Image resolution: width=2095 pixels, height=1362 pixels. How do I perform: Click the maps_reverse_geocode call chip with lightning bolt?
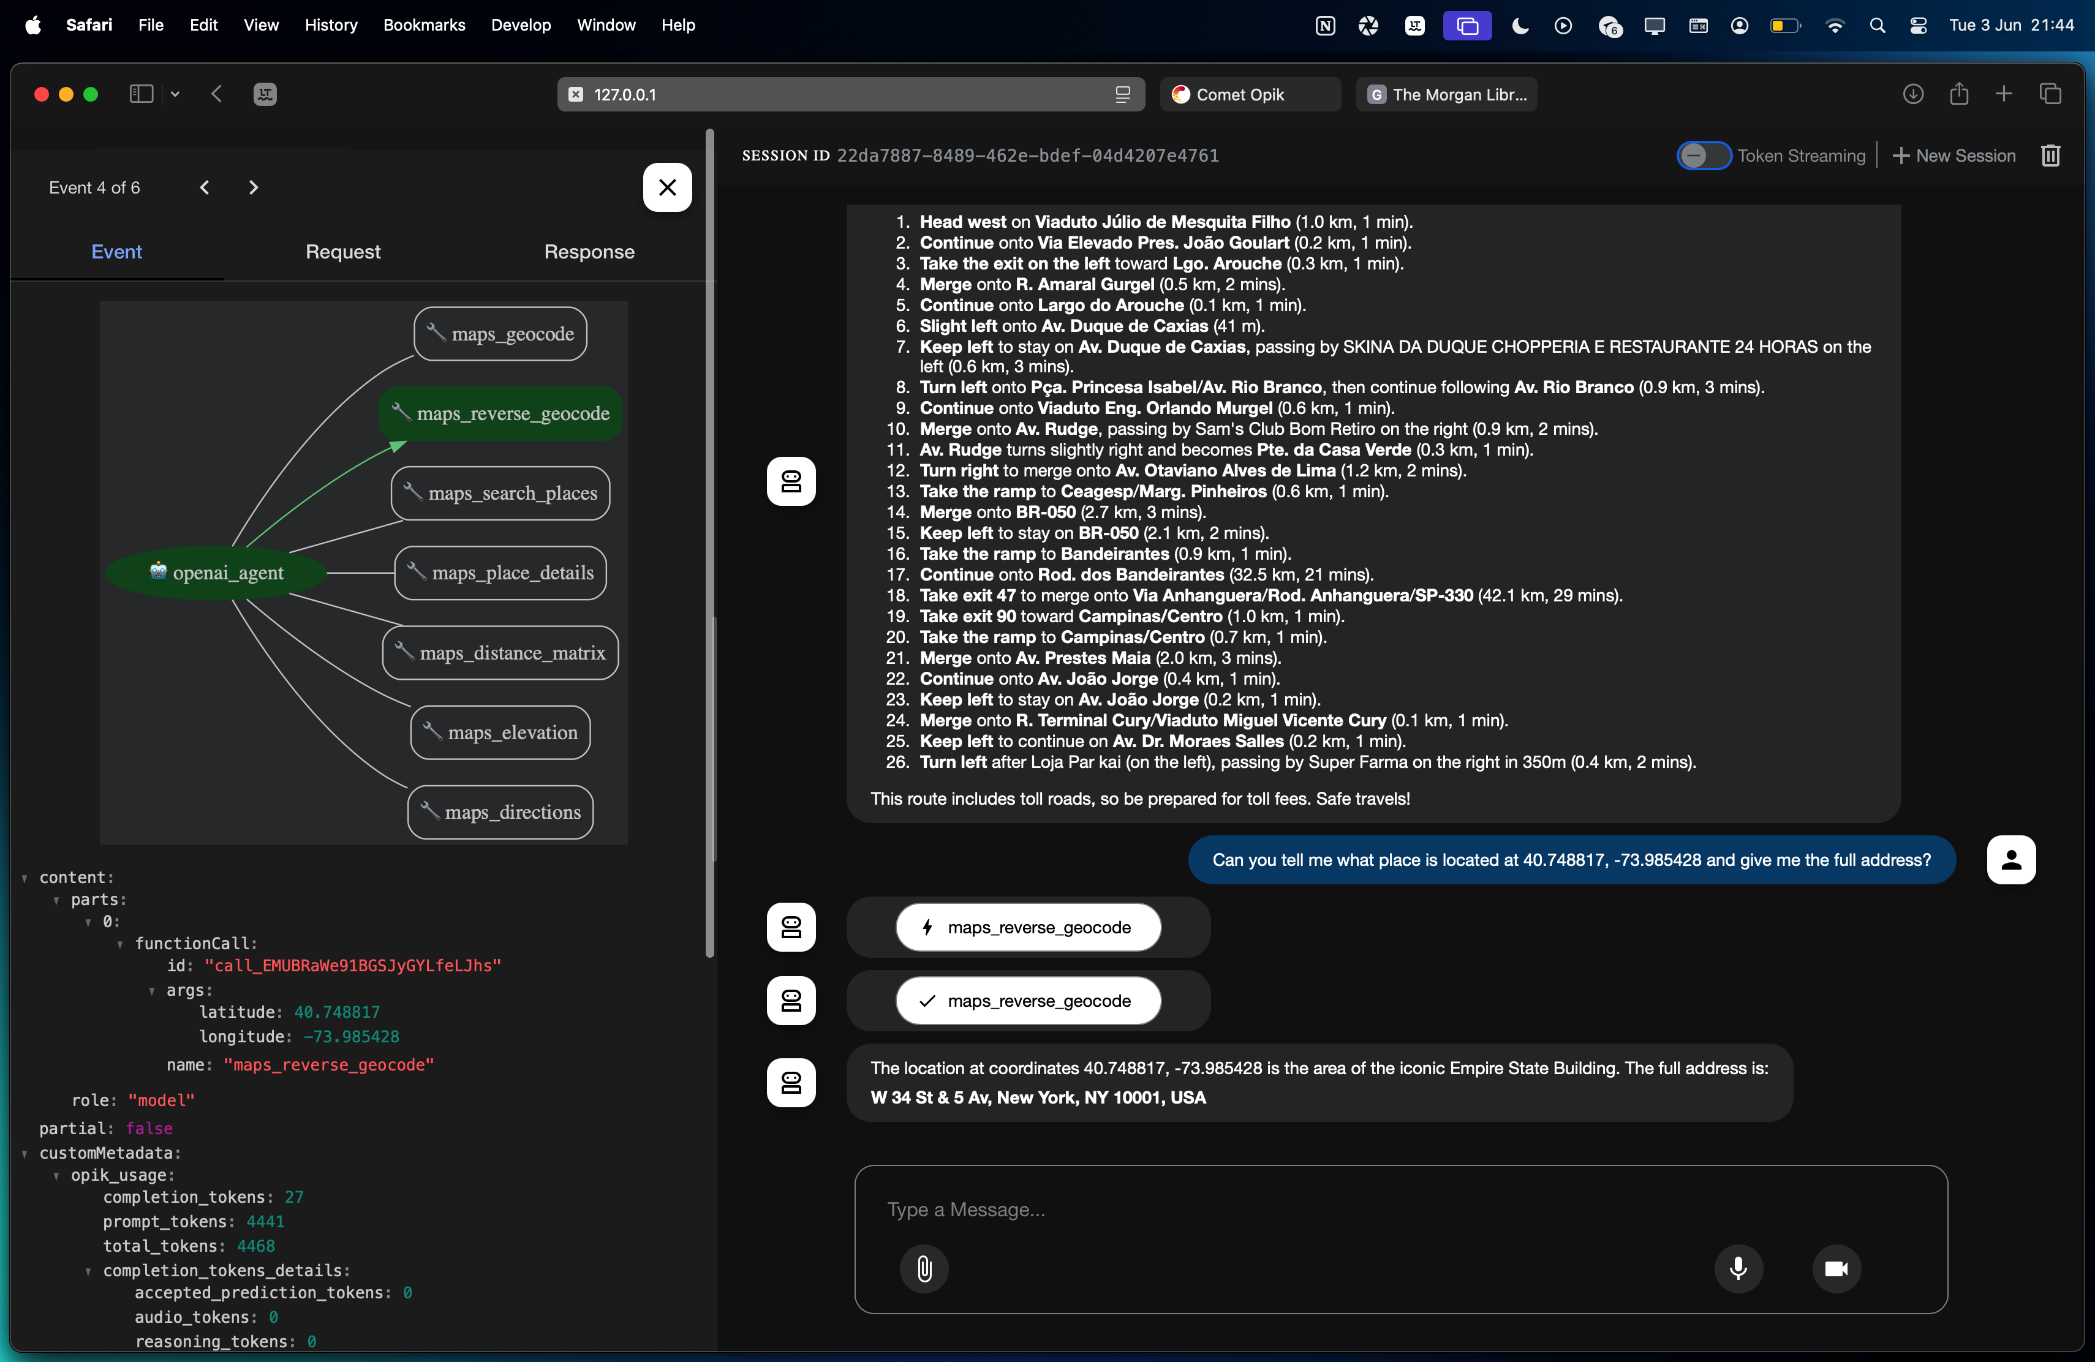pos(1027,927)
